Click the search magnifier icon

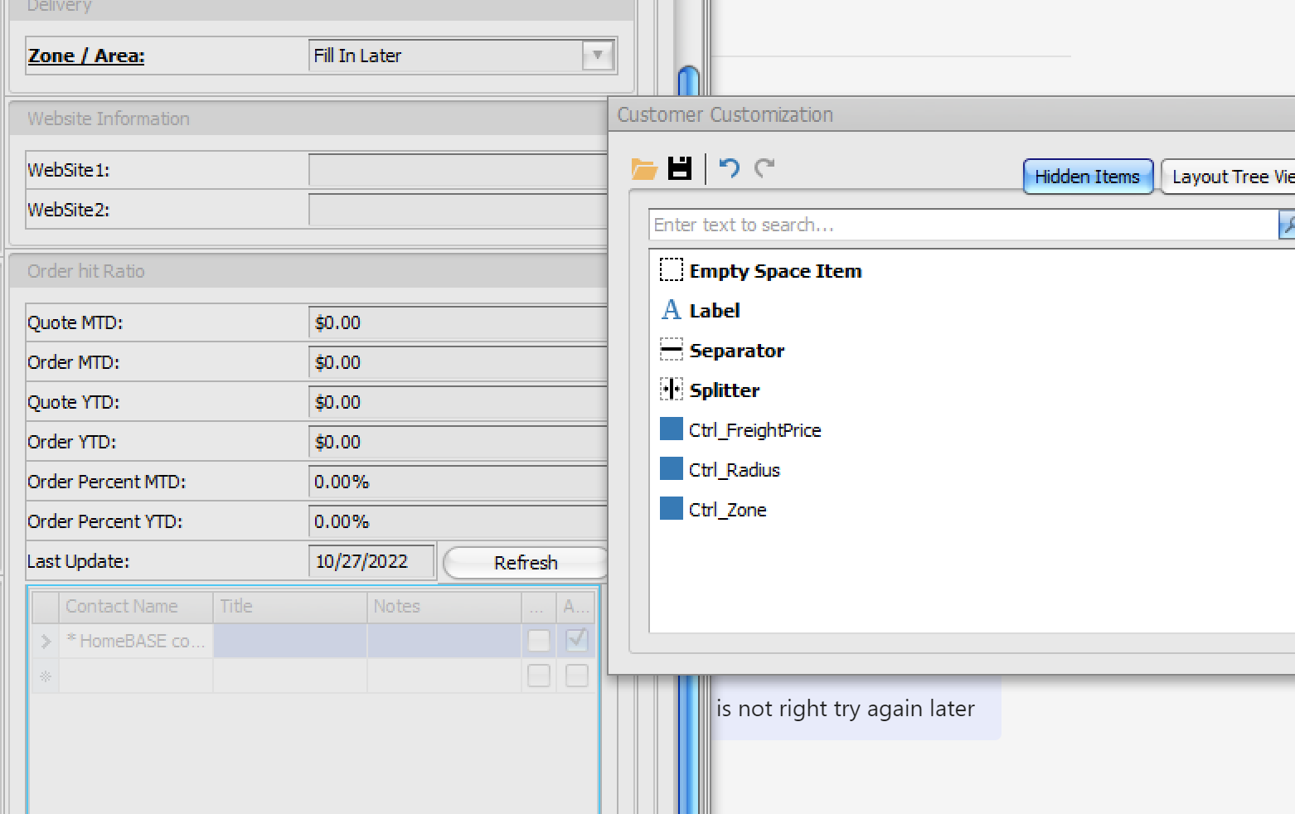[1288, 225]
